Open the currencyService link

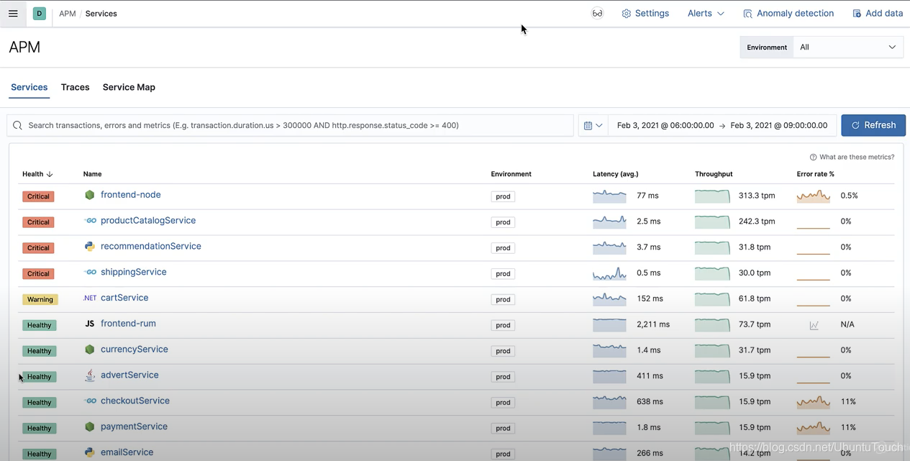135,350
